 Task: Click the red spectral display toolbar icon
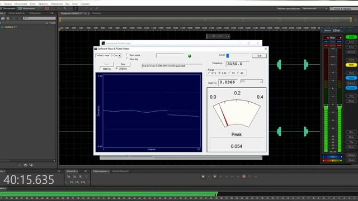pos(47,8)
